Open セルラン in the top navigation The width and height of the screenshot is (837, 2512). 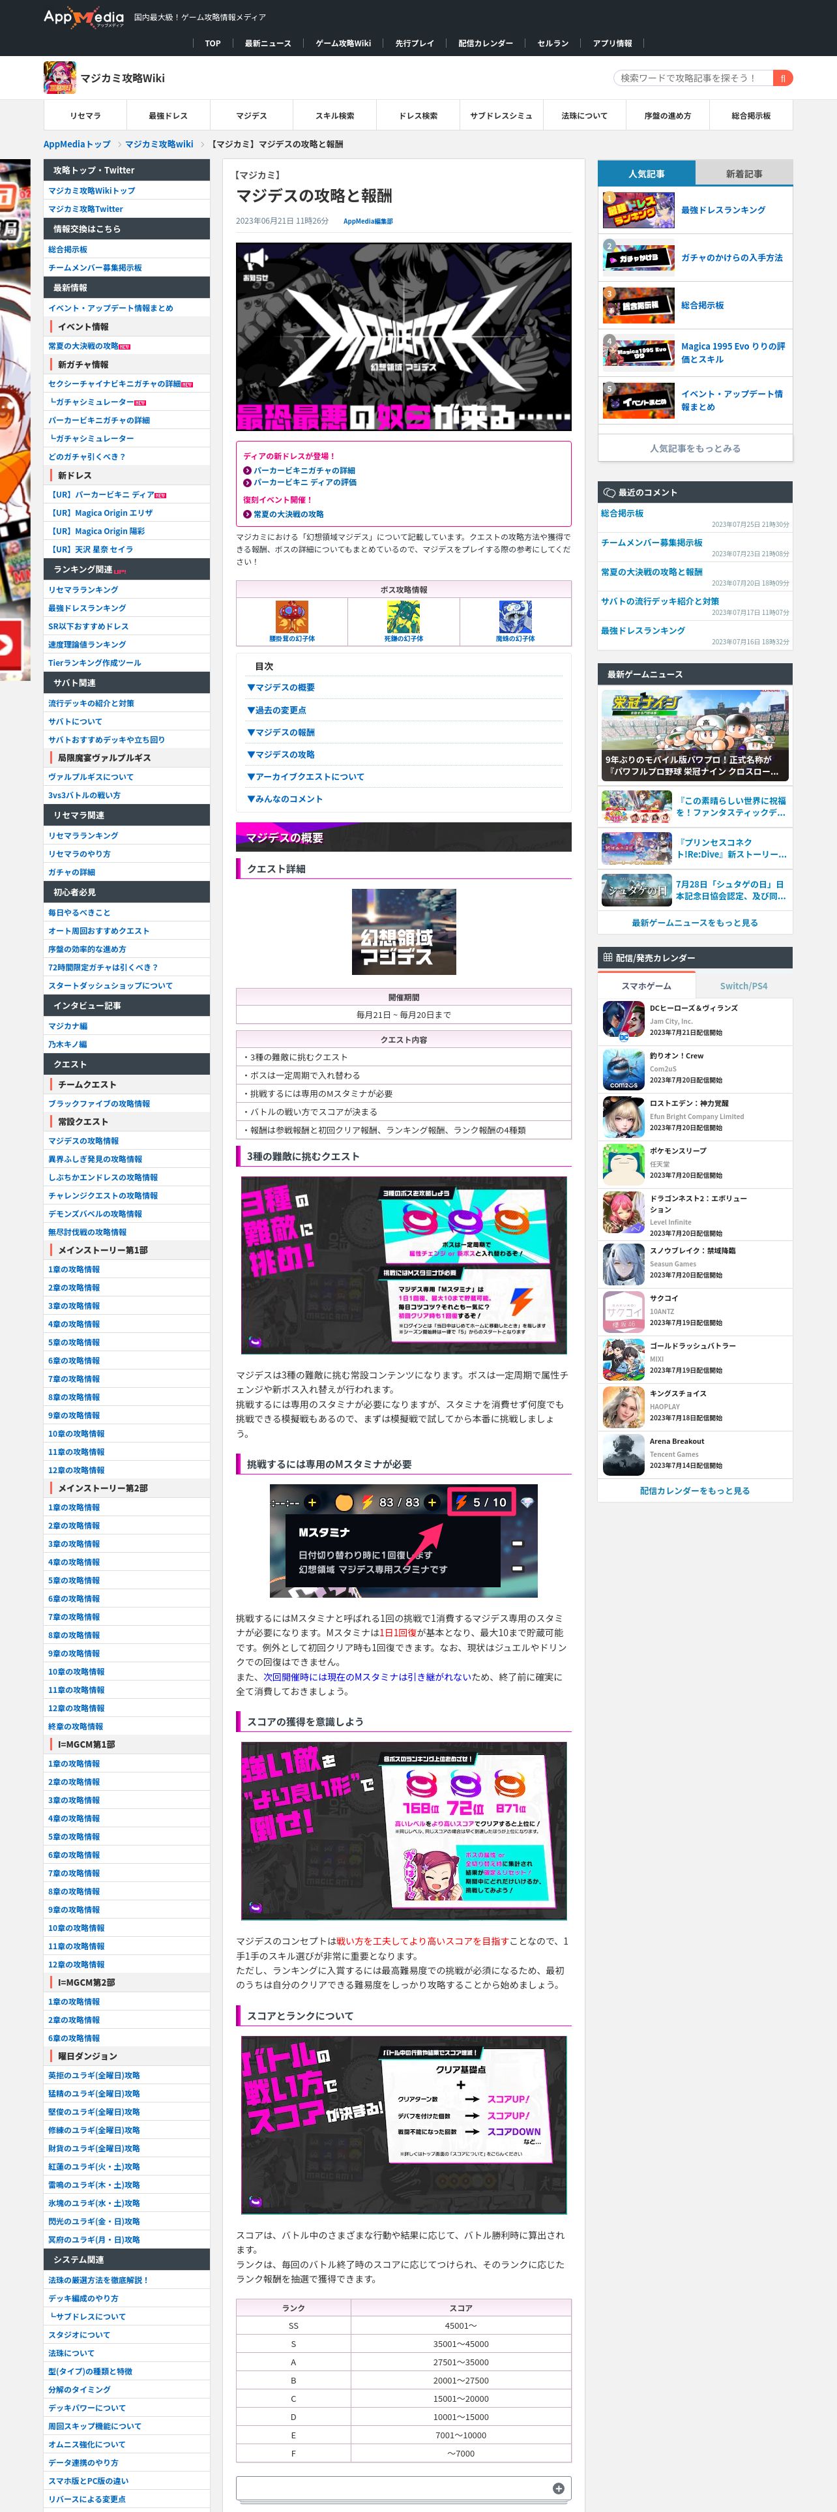pyautogui.click(x=553, y=43)
